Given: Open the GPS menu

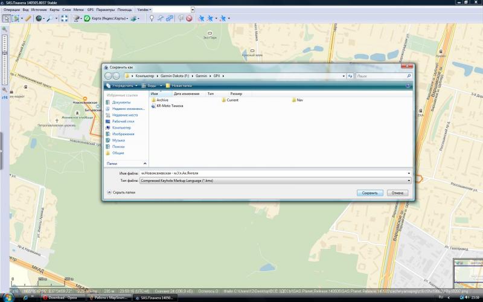Looking at the screenshot, I should pos(90,10).
